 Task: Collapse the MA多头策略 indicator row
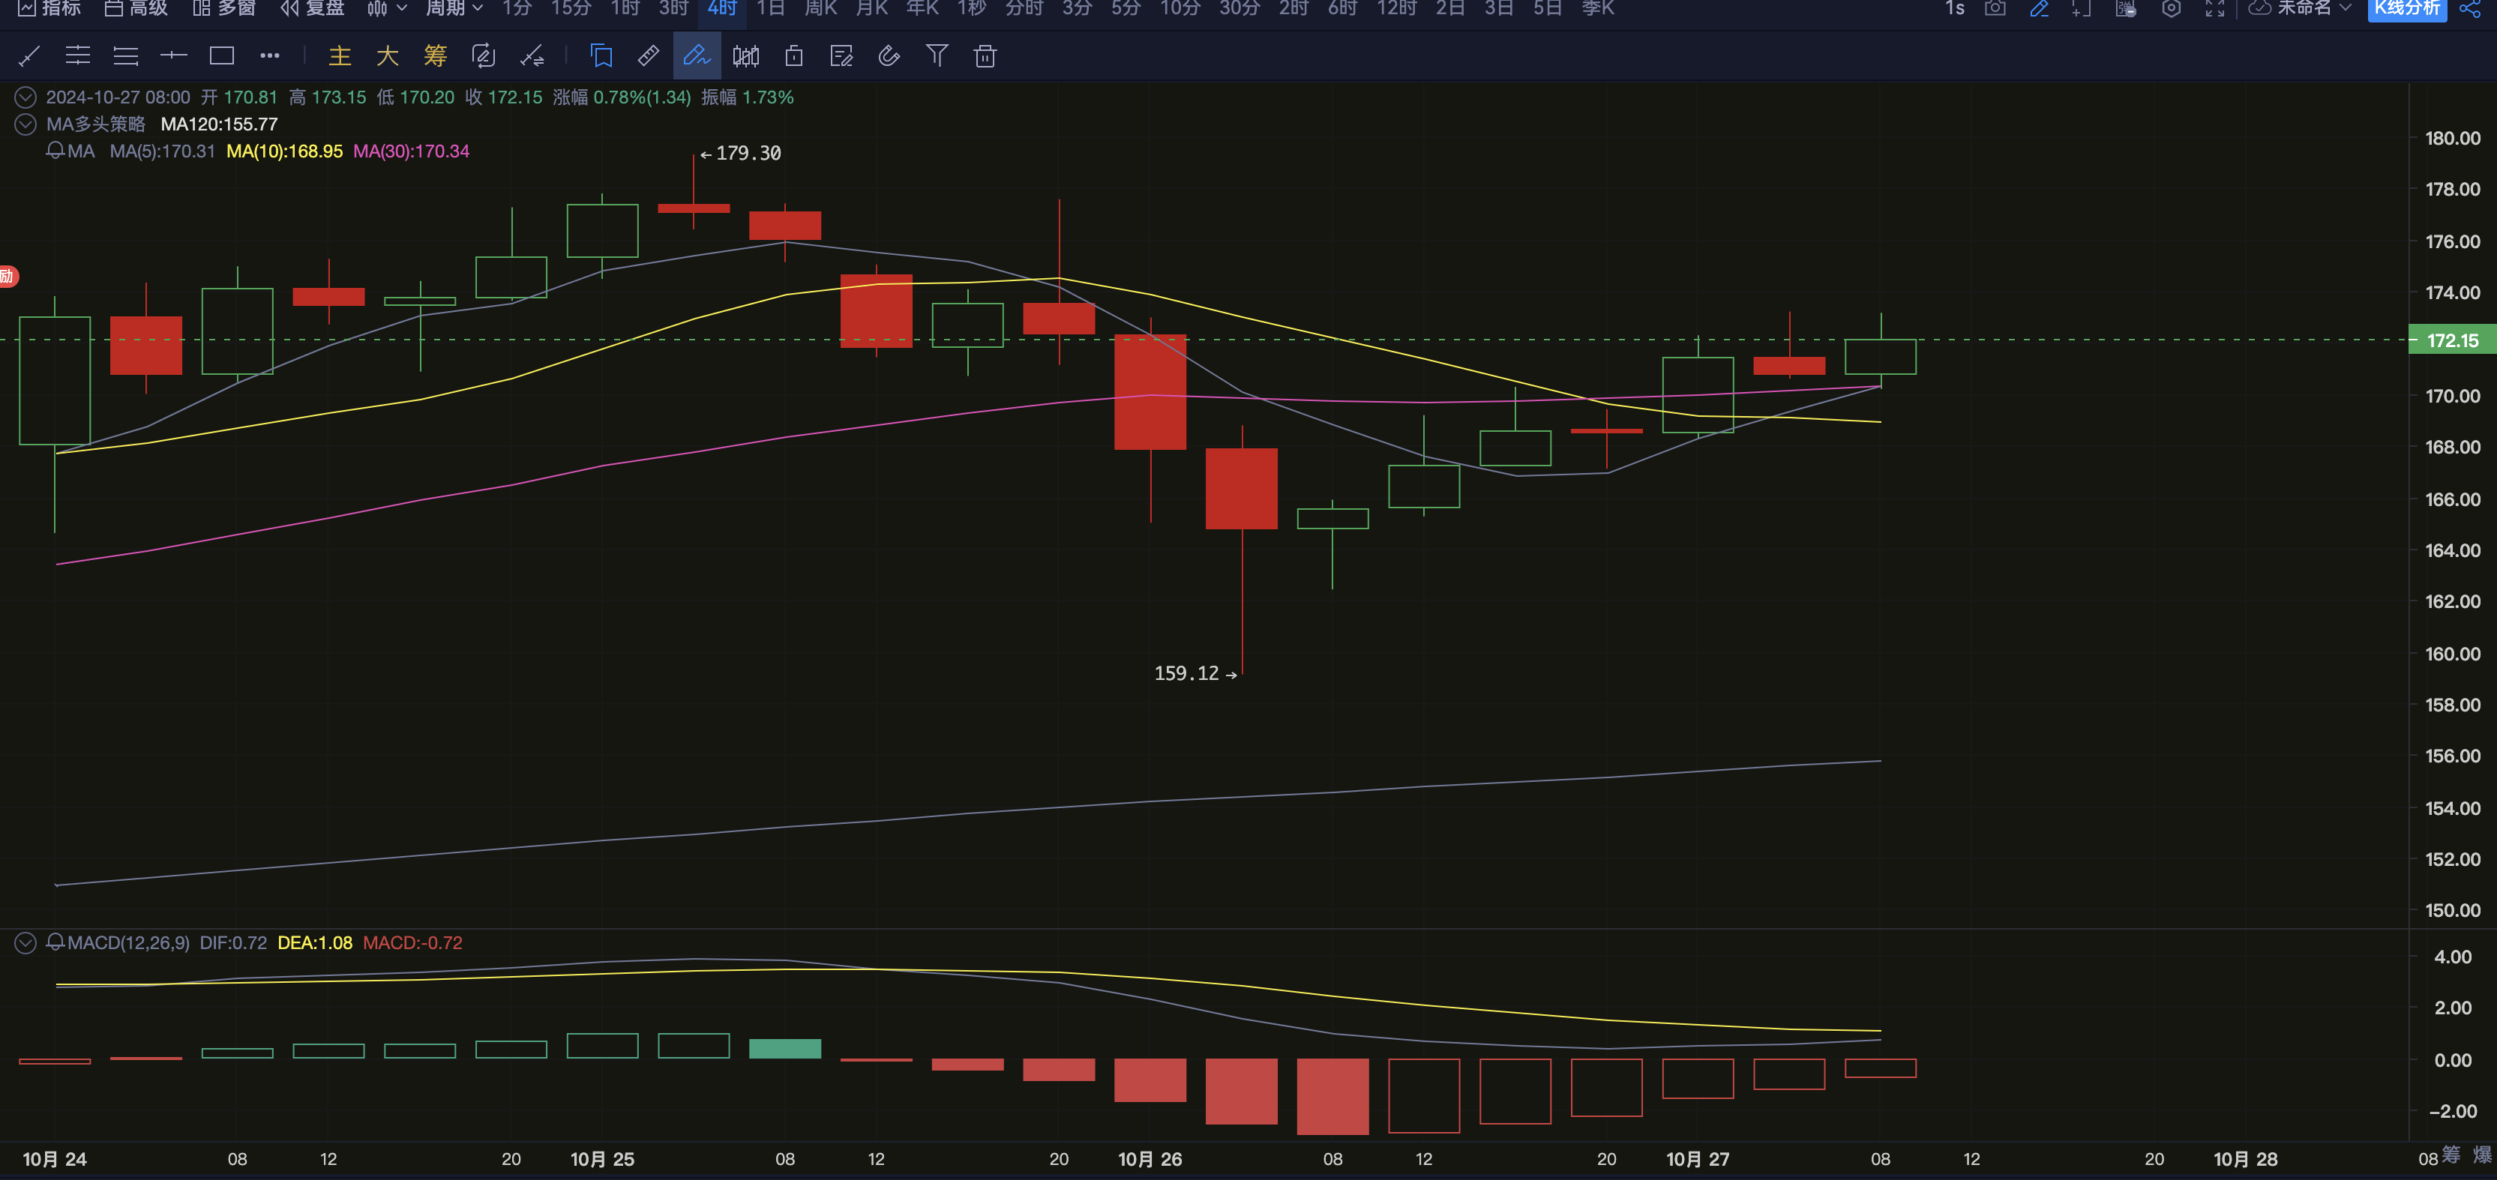[x=26, y=124]
